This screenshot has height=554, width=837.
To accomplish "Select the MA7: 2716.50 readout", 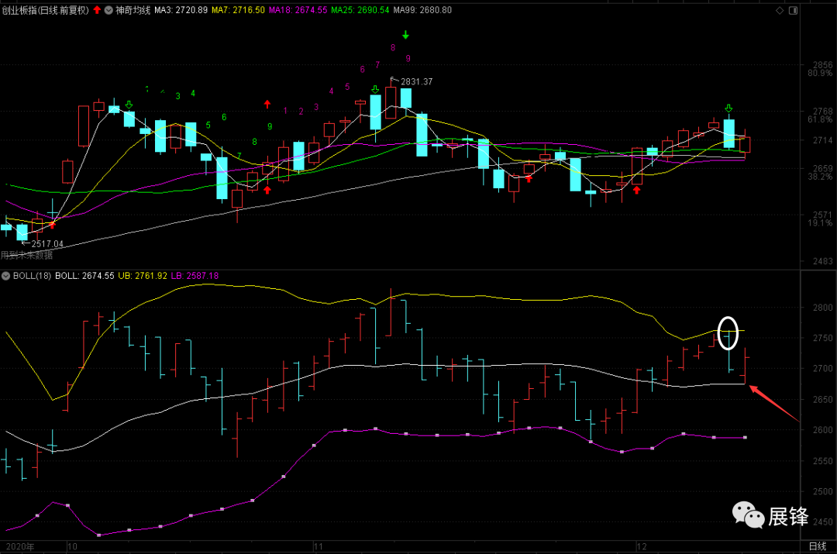I will 238,10.
